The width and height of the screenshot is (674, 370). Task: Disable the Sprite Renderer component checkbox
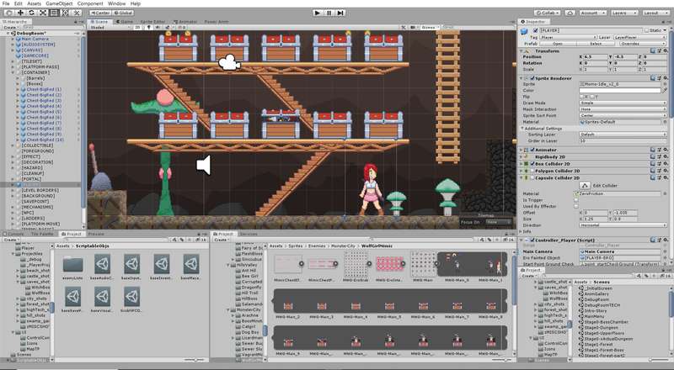(x=532, y=78)
